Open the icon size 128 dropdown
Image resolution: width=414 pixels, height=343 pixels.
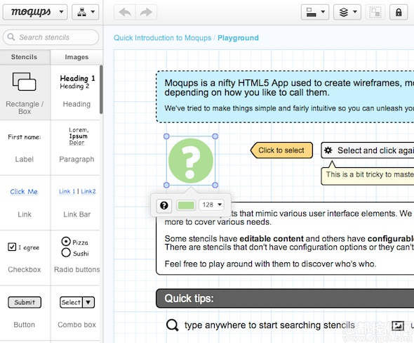212,205
